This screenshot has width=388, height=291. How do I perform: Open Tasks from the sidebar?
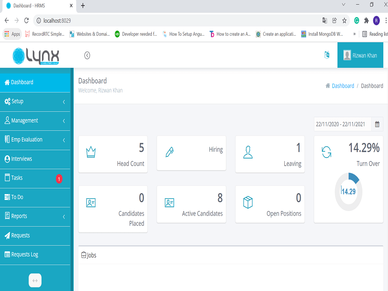tap(35, 178)
